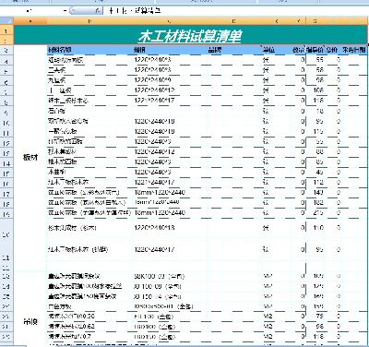
Task: Click the fx insert function icon
Action: 98,11
